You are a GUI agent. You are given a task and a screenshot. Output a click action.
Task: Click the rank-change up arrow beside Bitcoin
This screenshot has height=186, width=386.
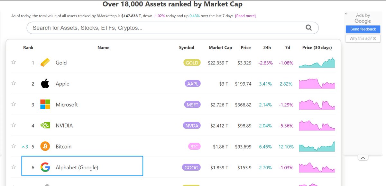coord(23,146)
